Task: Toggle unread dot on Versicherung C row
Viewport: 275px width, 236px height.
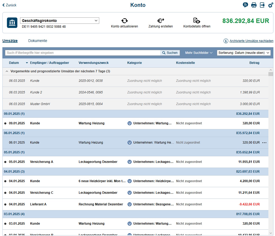Action: (5, 193)
